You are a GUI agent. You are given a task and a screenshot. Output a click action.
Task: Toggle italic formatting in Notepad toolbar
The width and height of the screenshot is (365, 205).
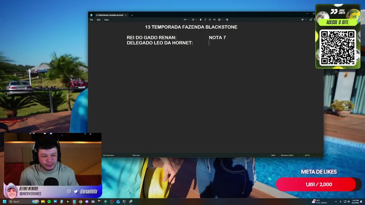(x=205, y=20)
